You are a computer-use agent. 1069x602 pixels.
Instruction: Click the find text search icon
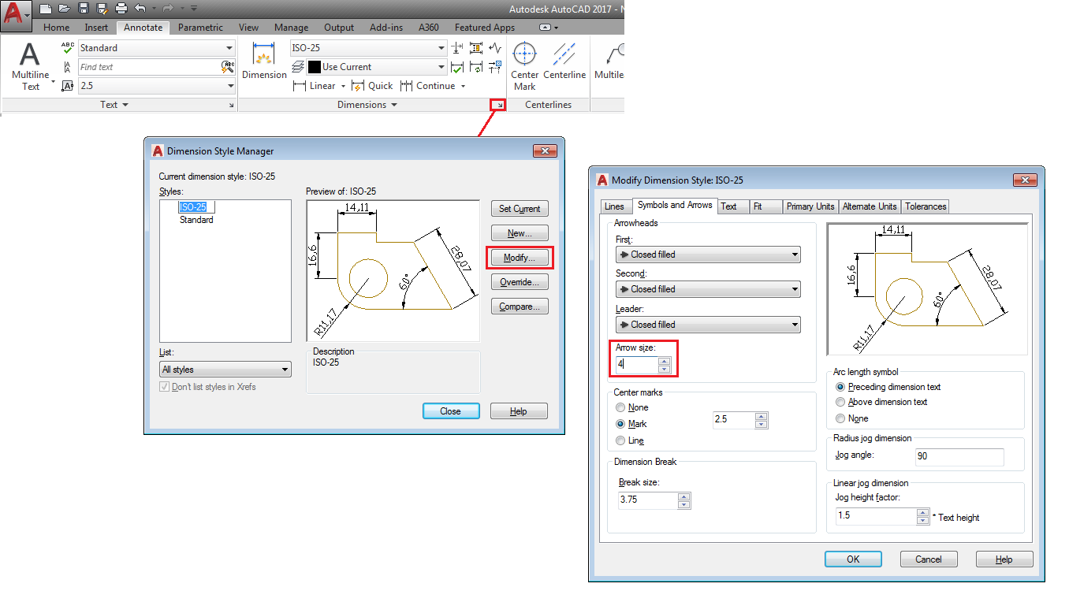pos(228,67)
